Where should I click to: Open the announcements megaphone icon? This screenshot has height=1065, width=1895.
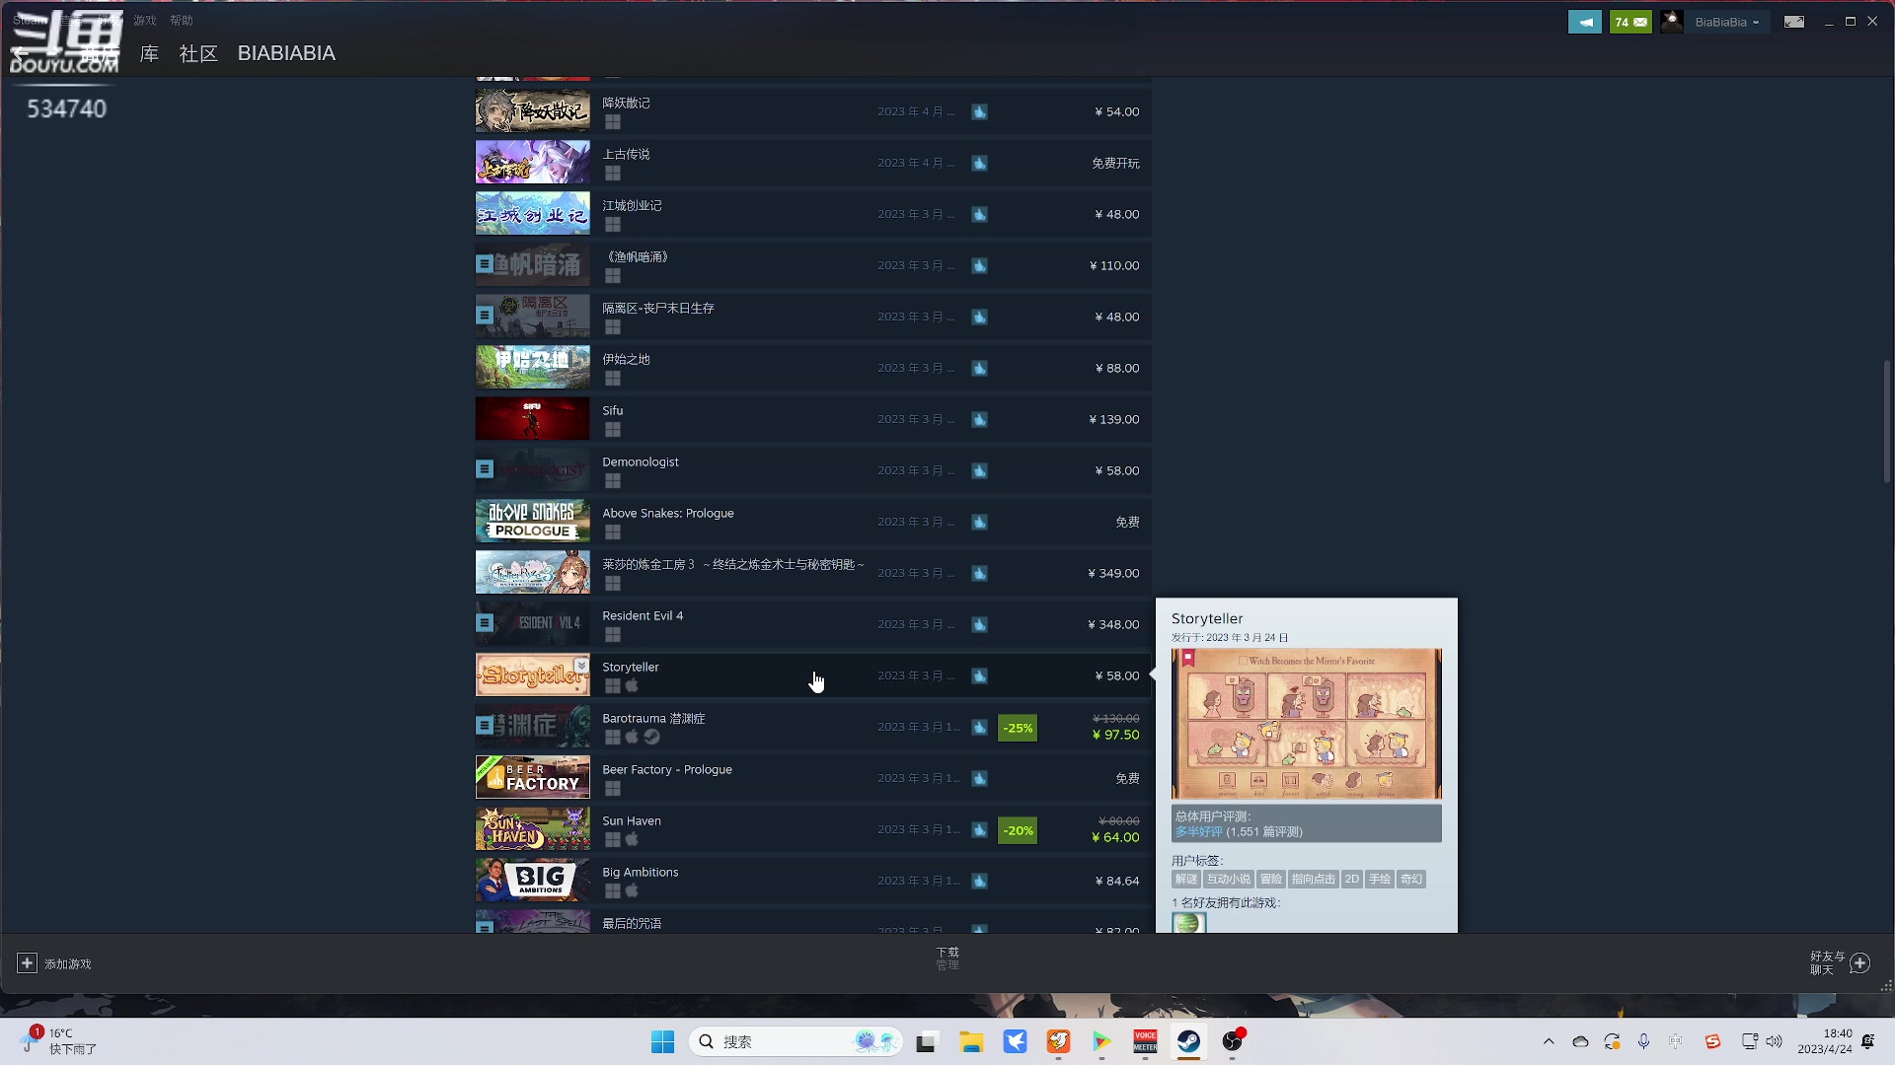[x=1584, y=22]
